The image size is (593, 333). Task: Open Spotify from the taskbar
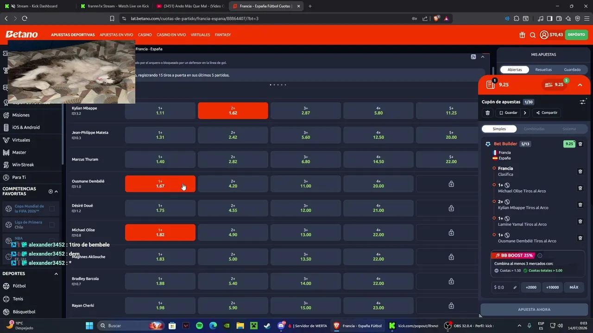pos(199,326)
